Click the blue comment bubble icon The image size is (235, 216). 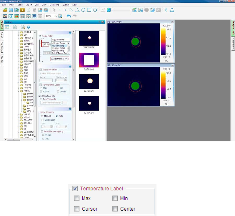34,16
